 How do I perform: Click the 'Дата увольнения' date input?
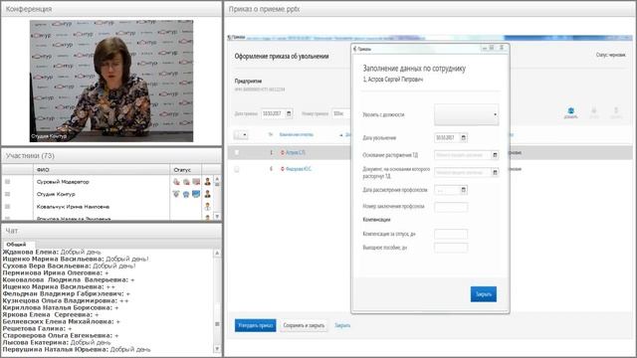tap(447, 138)
